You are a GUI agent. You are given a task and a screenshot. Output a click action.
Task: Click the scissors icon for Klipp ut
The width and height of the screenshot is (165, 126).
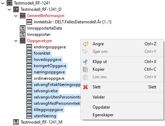coord(85,62)
